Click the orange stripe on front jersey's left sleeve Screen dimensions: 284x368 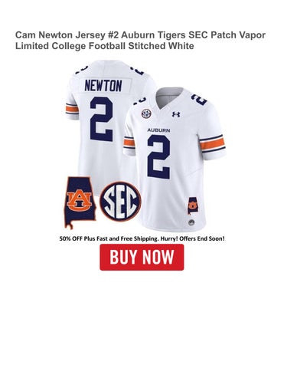pos(129,143)
